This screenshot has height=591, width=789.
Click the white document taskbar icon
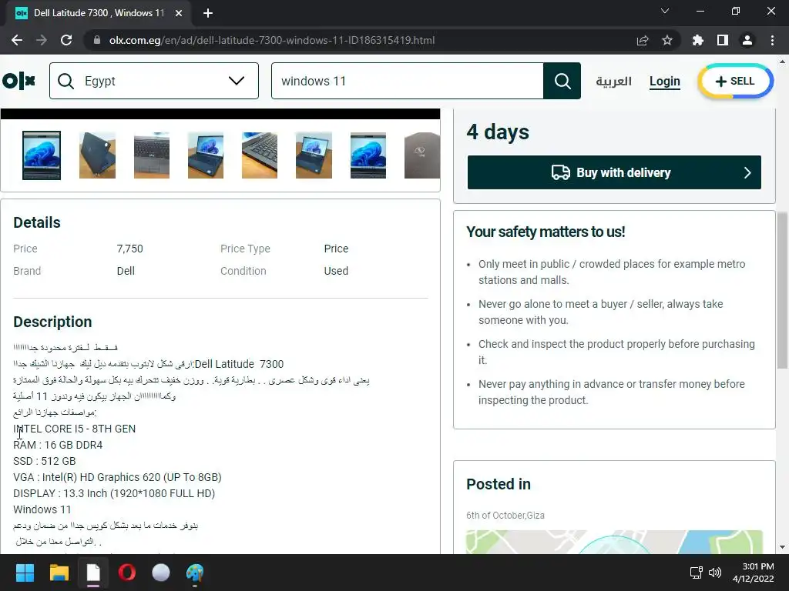[93, 573]
